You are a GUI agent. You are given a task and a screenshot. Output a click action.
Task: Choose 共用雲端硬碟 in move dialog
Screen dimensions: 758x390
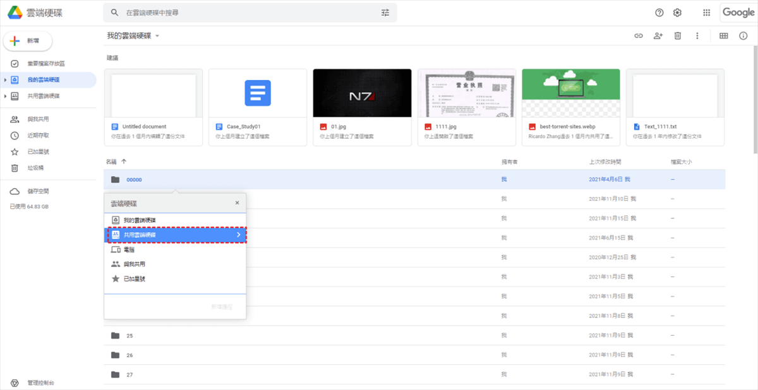(176, 235)
